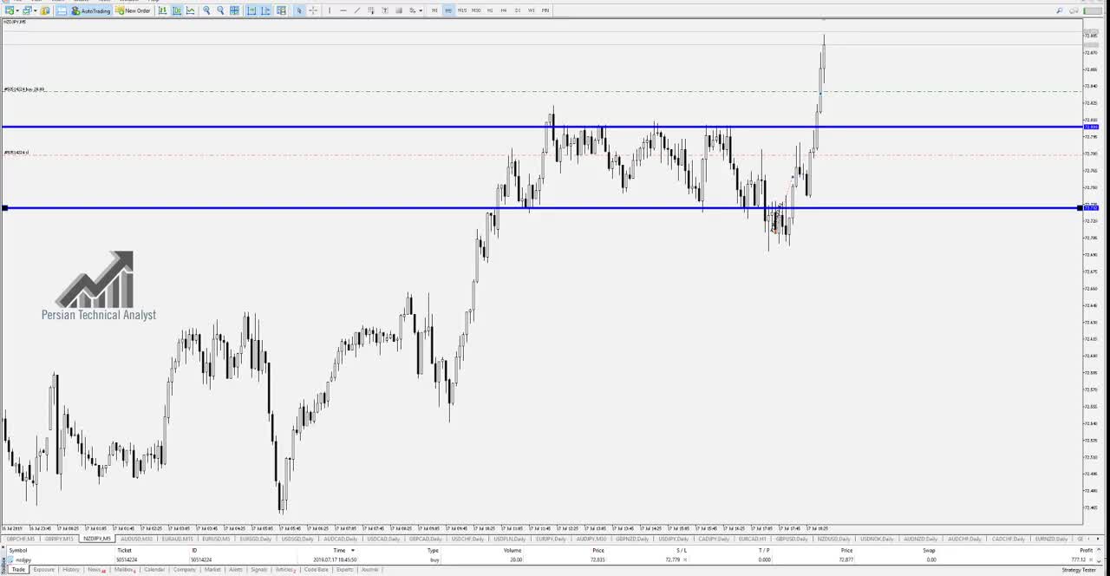Open the EURCAD,H1 chart tab
This screenshot has width=1110, height=576.
[752, 539]
